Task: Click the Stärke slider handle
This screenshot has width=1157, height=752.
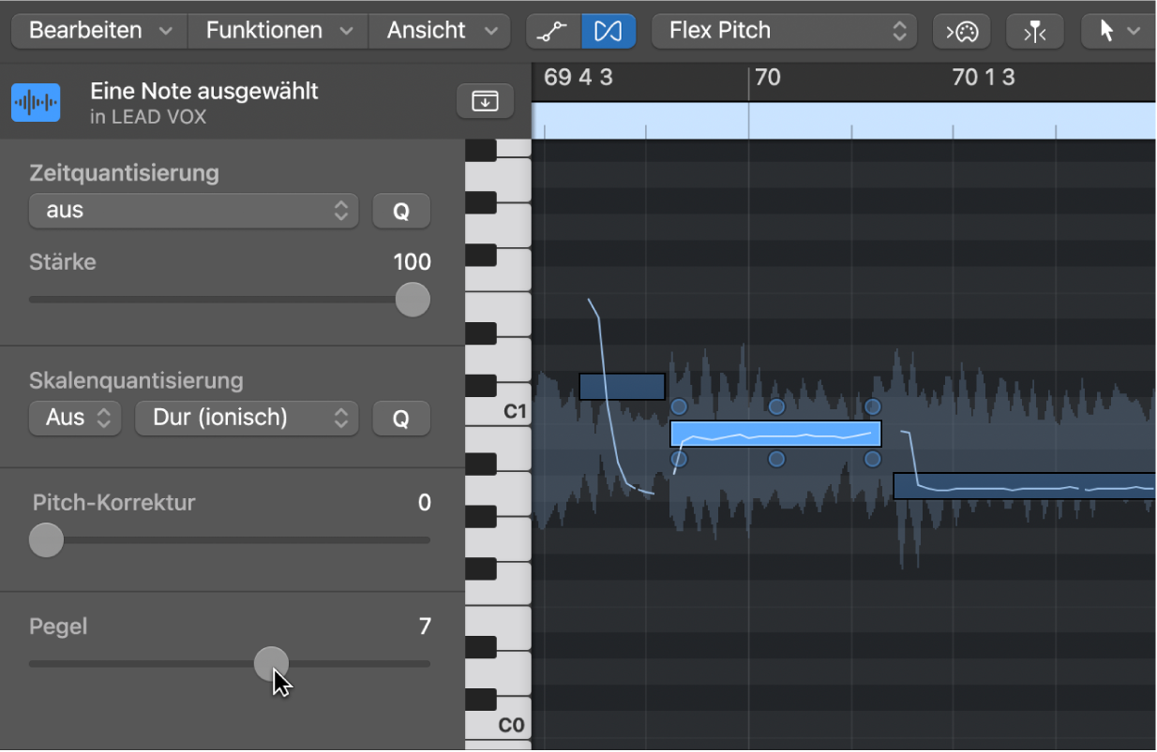Action: (x=413, y=300)
